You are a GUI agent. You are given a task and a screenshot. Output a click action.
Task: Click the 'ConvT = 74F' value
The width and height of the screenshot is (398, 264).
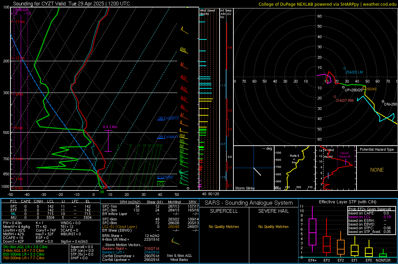(46, 231)
